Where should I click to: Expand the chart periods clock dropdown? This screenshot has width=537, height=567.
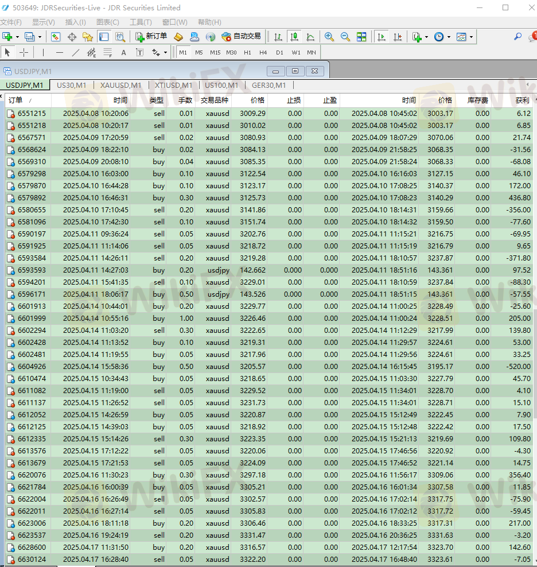(x=449, y=37)
